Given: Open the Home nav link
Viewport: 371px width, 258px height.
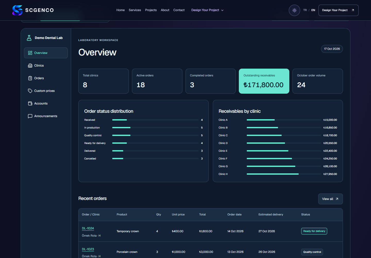Looking at the screenshot, I should point(121,10).
